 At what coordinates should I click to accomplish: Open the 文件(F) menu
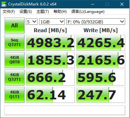(x=9, y=12)
